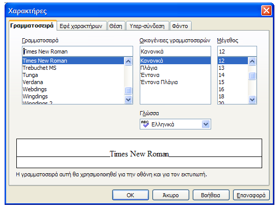Select Έντονα style
Viewport: 280px width, 212px height.
[x=175, y=75]
